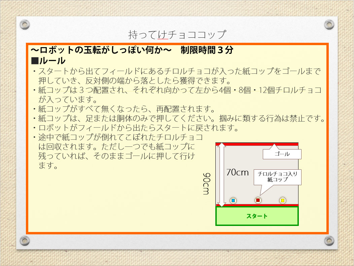Viewport: 354px width, 266px height.
Task: Click the rotated 90cm dimension label
Action: [207, 184]
